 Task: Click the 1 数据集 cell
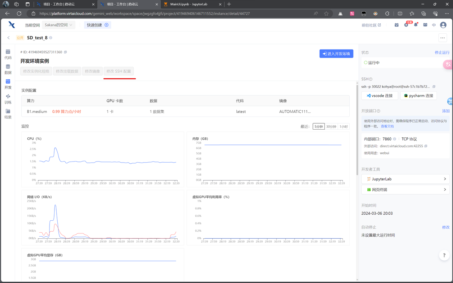(157, 112)
